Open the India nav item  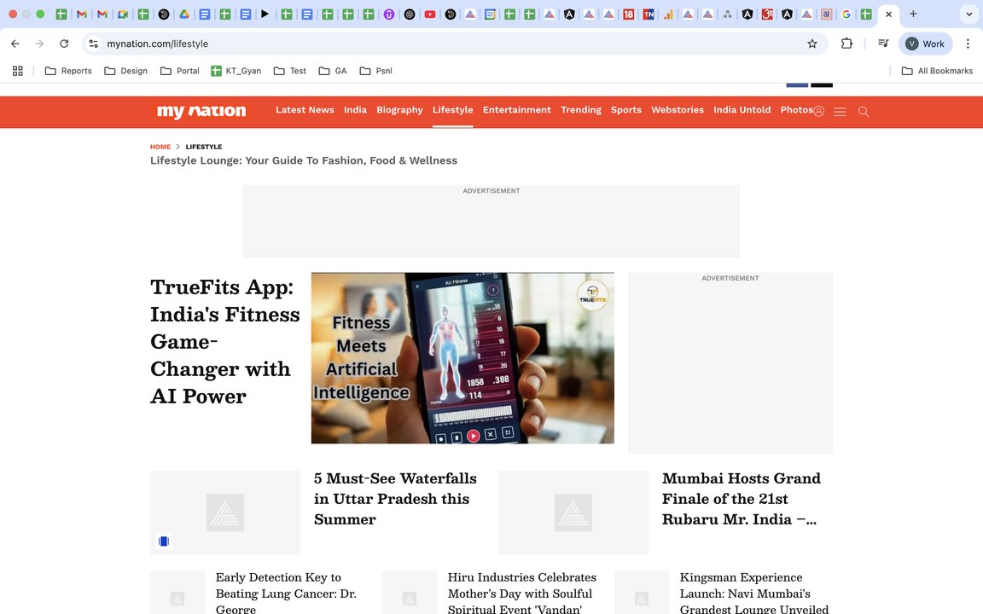[355, 110]
